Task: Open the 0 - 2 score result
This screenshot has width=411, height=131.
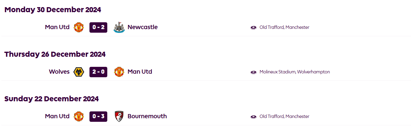Action: pos(98,27)
